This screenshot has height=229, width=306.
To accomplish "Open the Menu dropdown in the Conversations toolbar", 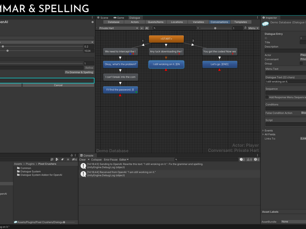I will (253, 28).
